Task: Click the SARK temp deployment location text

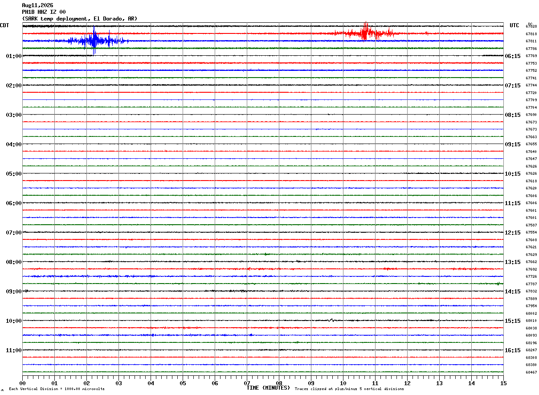Action: (x=80, y=19)
